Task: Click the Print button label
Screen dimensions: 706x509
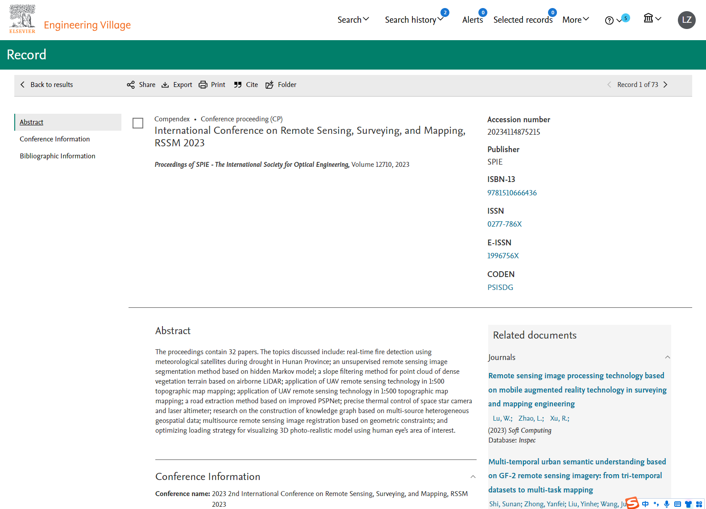Action: tap(218, 85)
